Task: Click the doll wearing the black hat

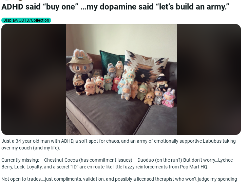Action: point(161,83)
